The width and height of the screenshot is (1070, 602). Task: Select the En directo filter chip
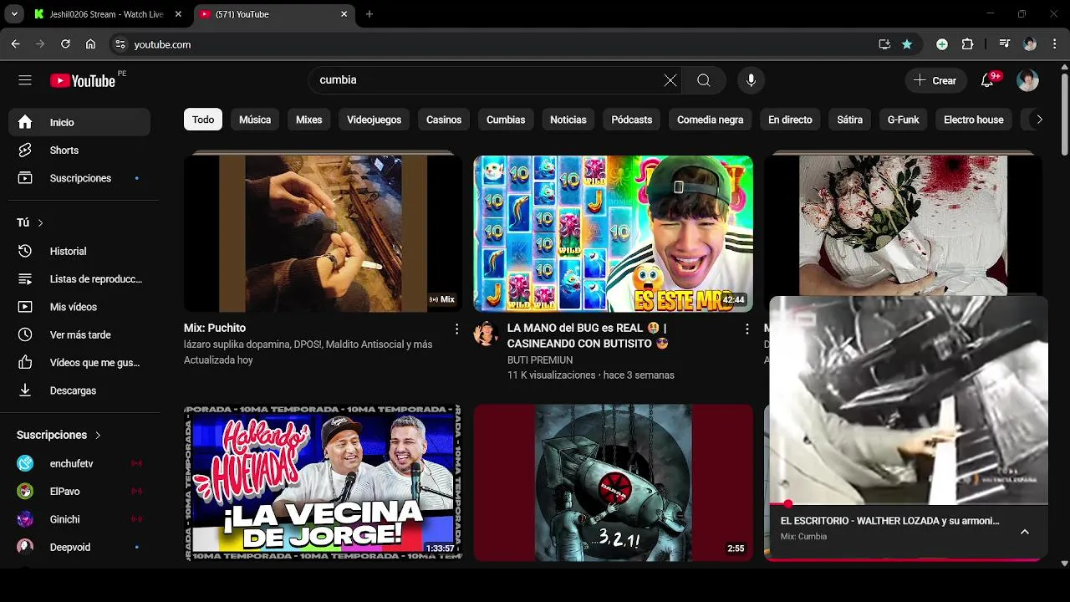[x=790, y=120]
